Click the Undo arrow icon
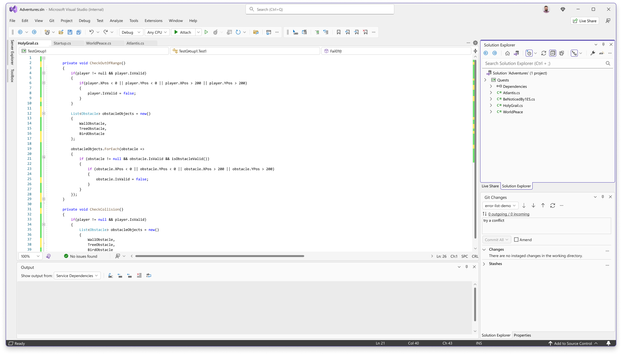 pyautogui.click(x=91, y=32)
